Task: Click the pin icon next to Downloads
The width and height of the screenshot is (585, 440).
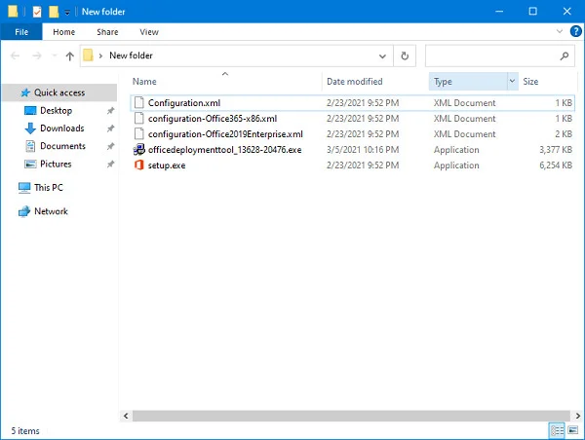Action: tap(110, 128)
